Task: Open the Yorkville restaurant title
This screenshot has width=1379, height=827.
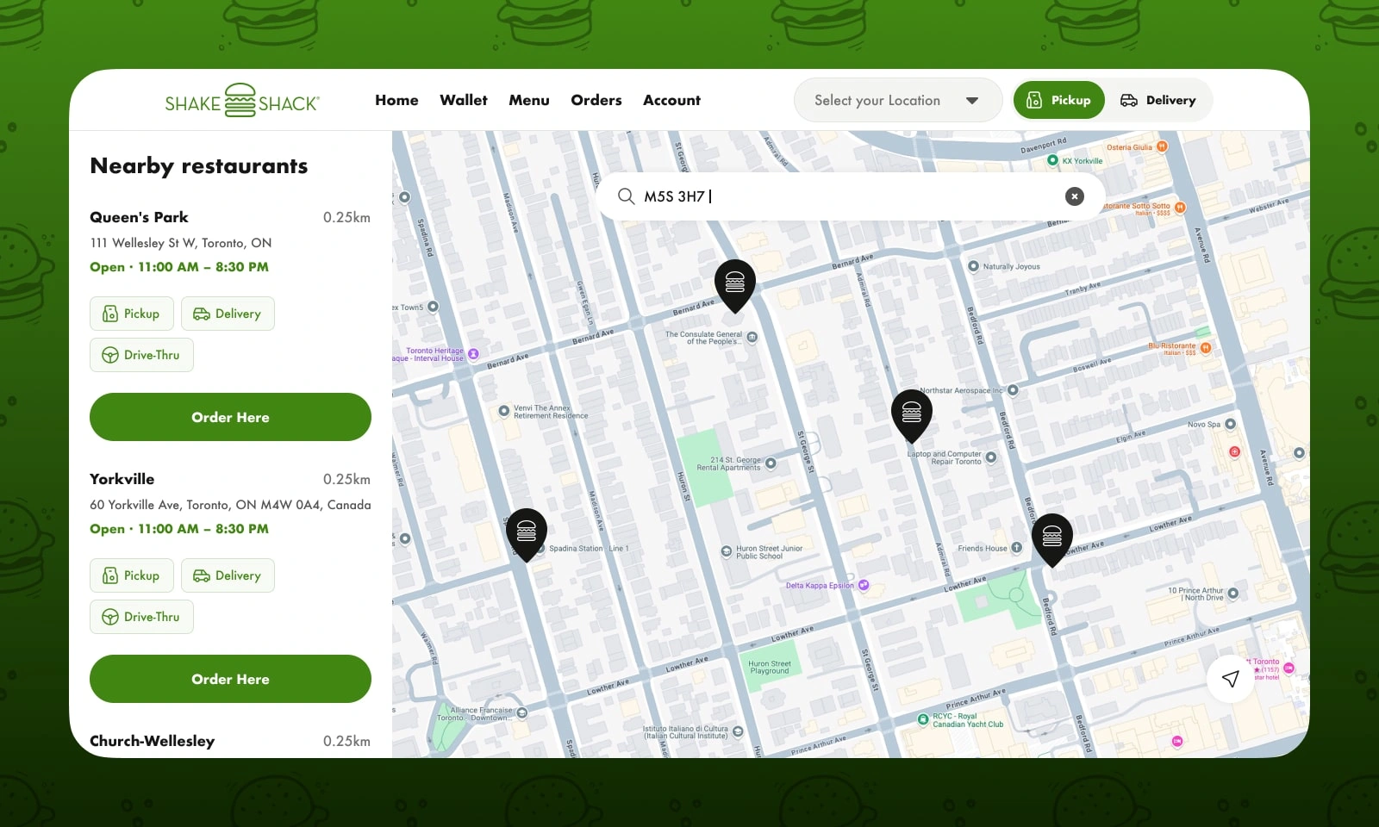Action: [122, 479]
